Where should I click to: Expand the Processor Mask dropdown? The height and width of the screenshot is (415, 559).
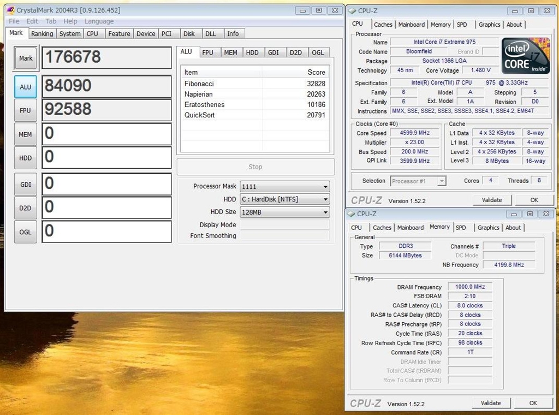click(284, 187)
